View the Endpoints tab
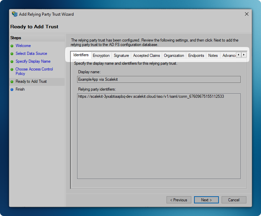 (x=196, y=56)
